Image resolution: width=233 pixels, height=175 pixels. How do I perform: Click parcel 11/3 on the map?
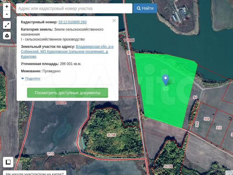(x=50, y=154)
